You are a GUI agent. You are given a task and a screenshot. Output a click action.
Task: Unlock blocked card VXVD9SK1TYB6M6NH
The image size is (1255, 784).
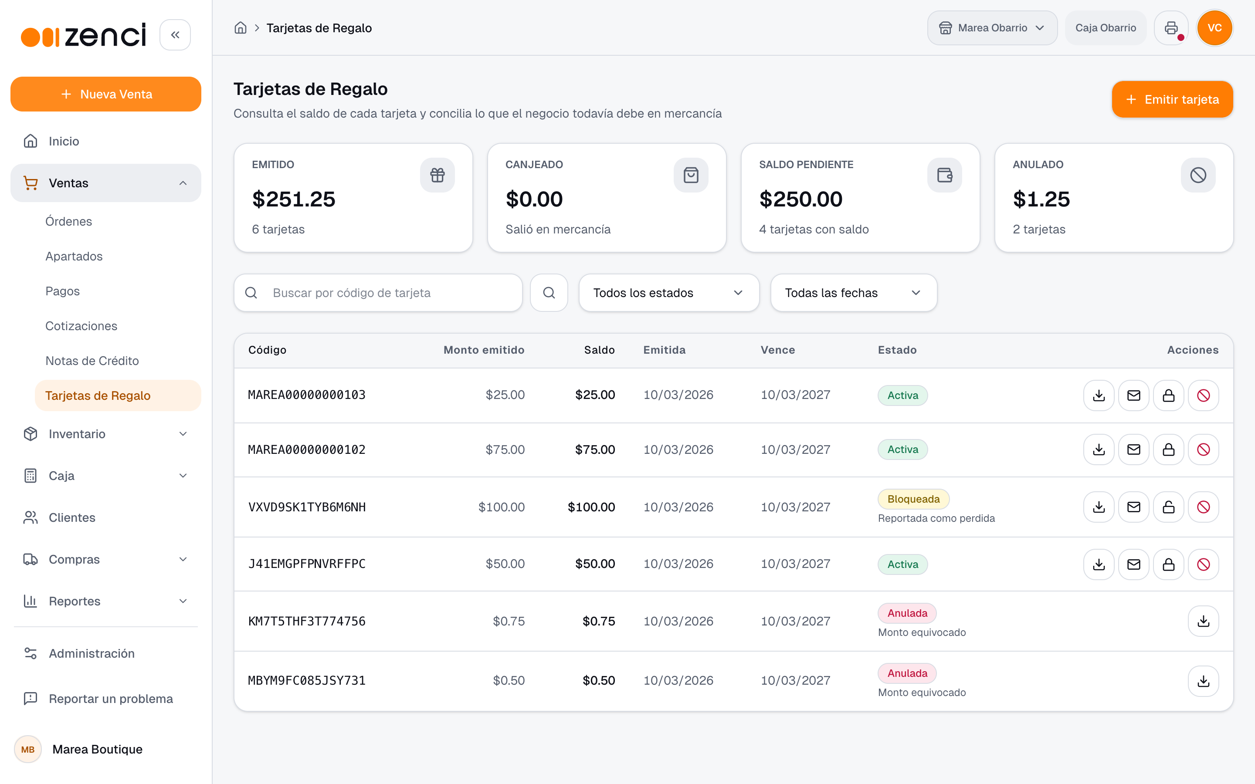click(1168, 507)
